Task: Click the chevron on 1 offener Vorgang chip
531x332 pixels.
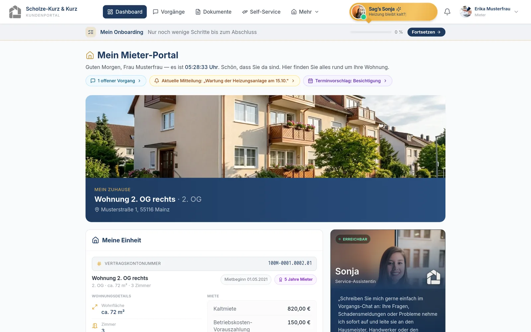Action: [x=139, y=81]
